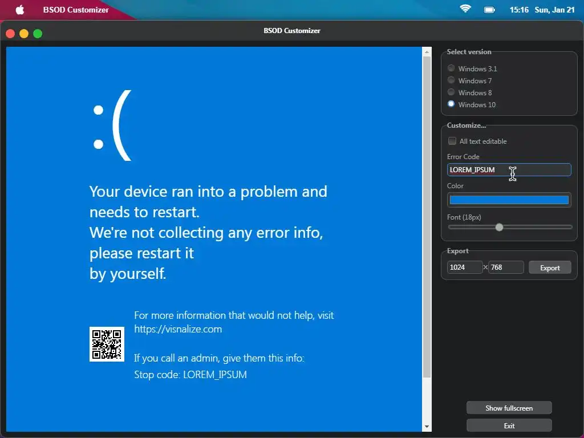Minimize the window with the yellow button
This screenshot has width=584, height=438.
tap(24, 34)
